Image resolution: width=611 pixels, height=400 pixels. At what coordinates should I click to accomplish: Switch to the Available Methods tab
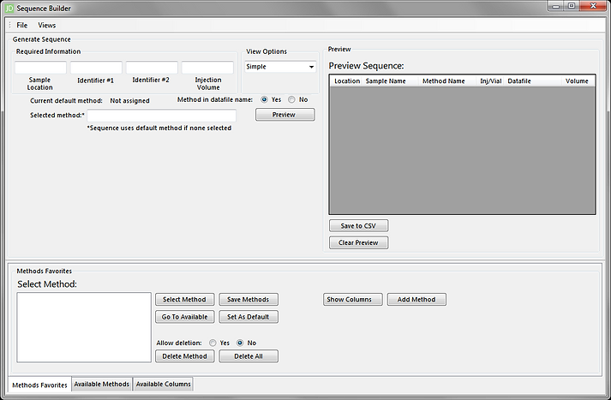coord(102,384)
